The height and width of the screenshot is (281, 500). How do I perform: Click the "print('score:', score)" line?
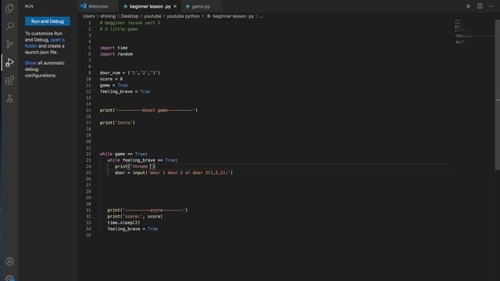[x=135, y=216]
